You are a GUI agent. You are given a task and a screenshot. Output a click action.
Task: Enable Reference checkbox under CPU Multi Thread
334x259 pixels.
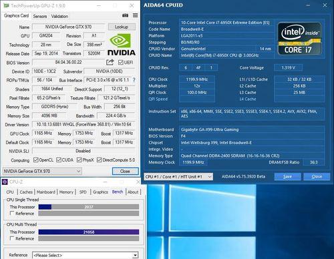[x=12, y=238]
